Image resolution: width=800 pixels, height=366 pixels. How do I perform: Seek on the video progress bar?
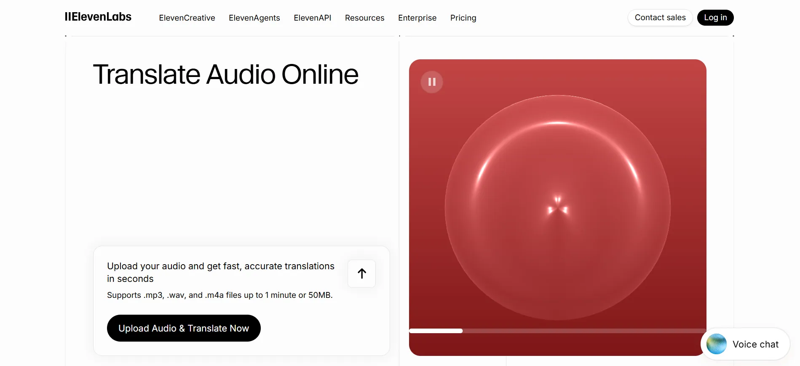[x=557, y=331]
